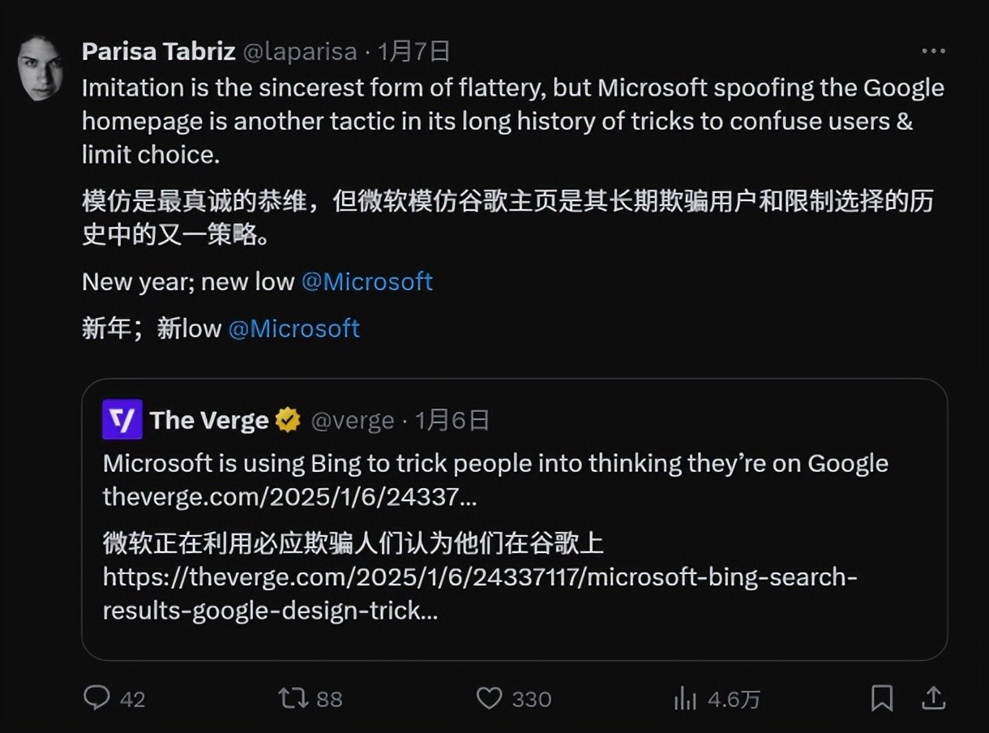This screenshot has height=733, width=989.
Task: Open view analytics bar chart icon
Action: tap(685, 698)
